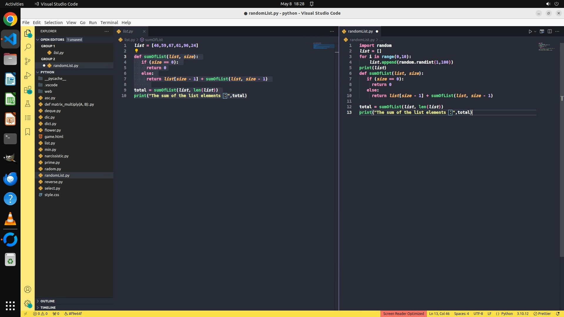564x317 pixels.
Task: Click the lightbulb code action on line 2
Action: coord(136,51)
